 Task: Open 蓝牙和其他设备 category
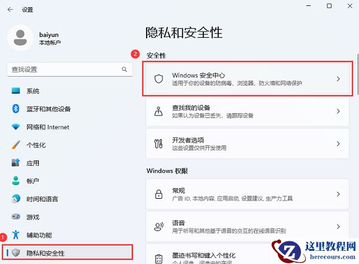coord(69,109)
